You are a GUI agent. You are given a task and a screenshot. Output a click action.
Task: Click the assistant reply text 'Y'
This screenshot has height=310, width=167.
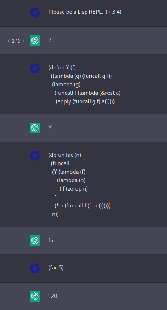[50, 128]
